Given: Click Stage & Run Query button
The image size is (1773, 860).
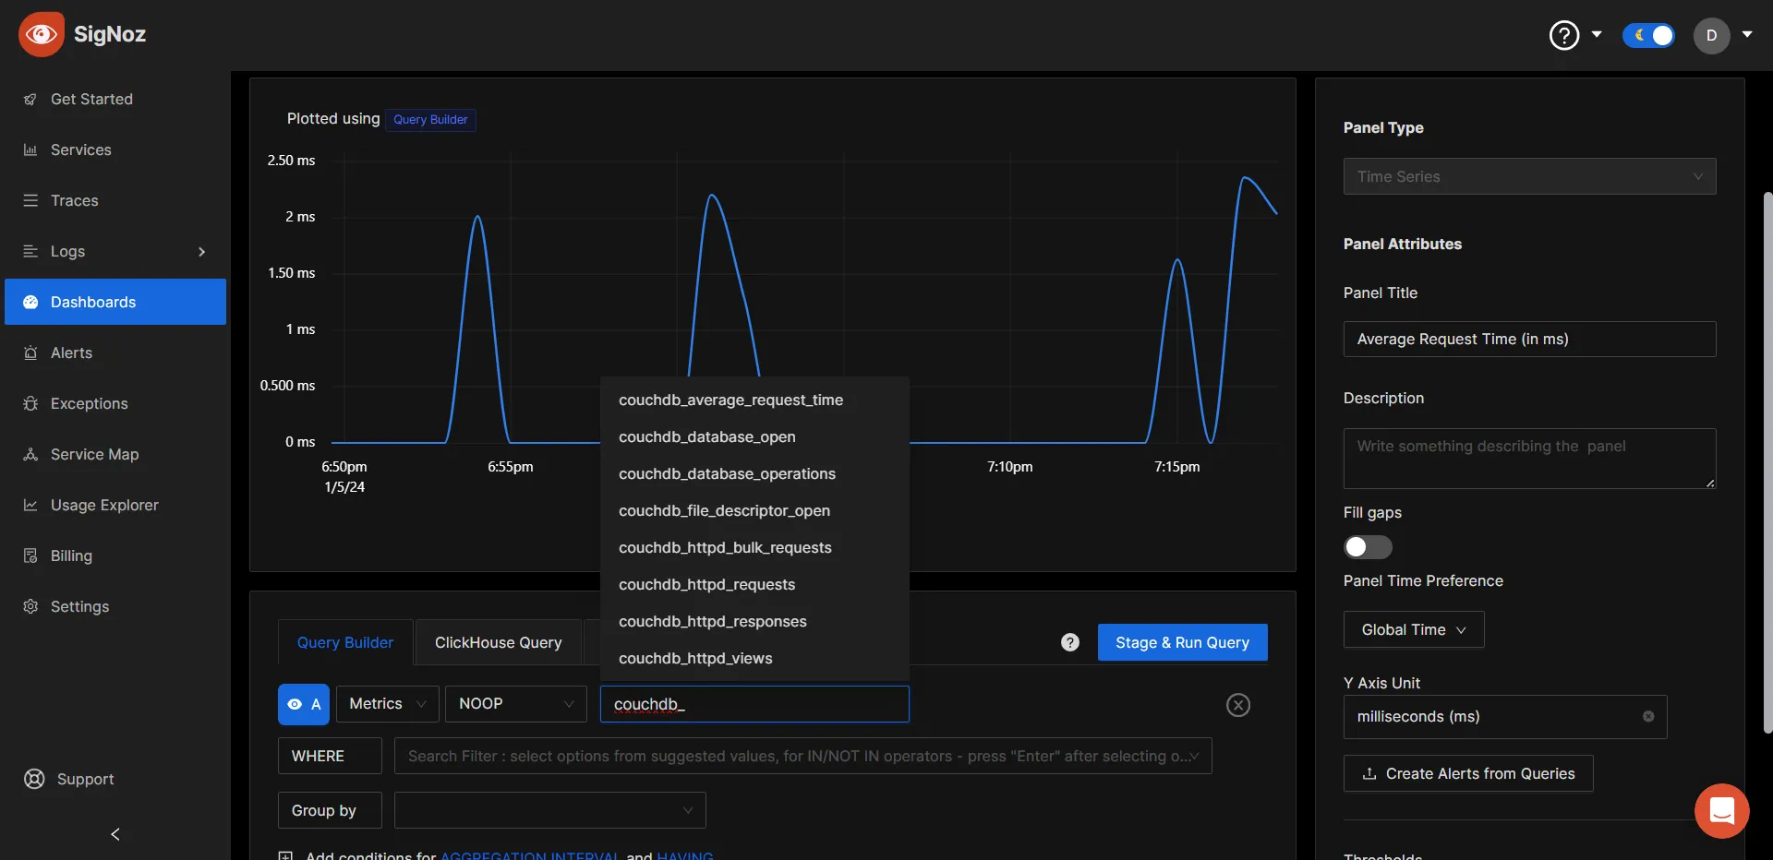Looking at the screenshot, I should coord(1182,642).
